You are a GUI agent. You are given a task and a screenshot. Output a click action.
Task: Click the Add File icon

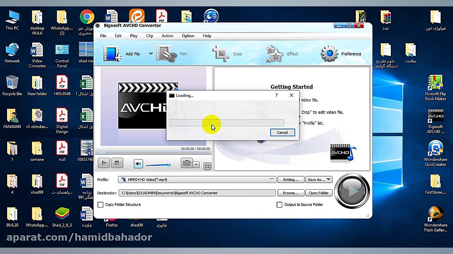112,54
